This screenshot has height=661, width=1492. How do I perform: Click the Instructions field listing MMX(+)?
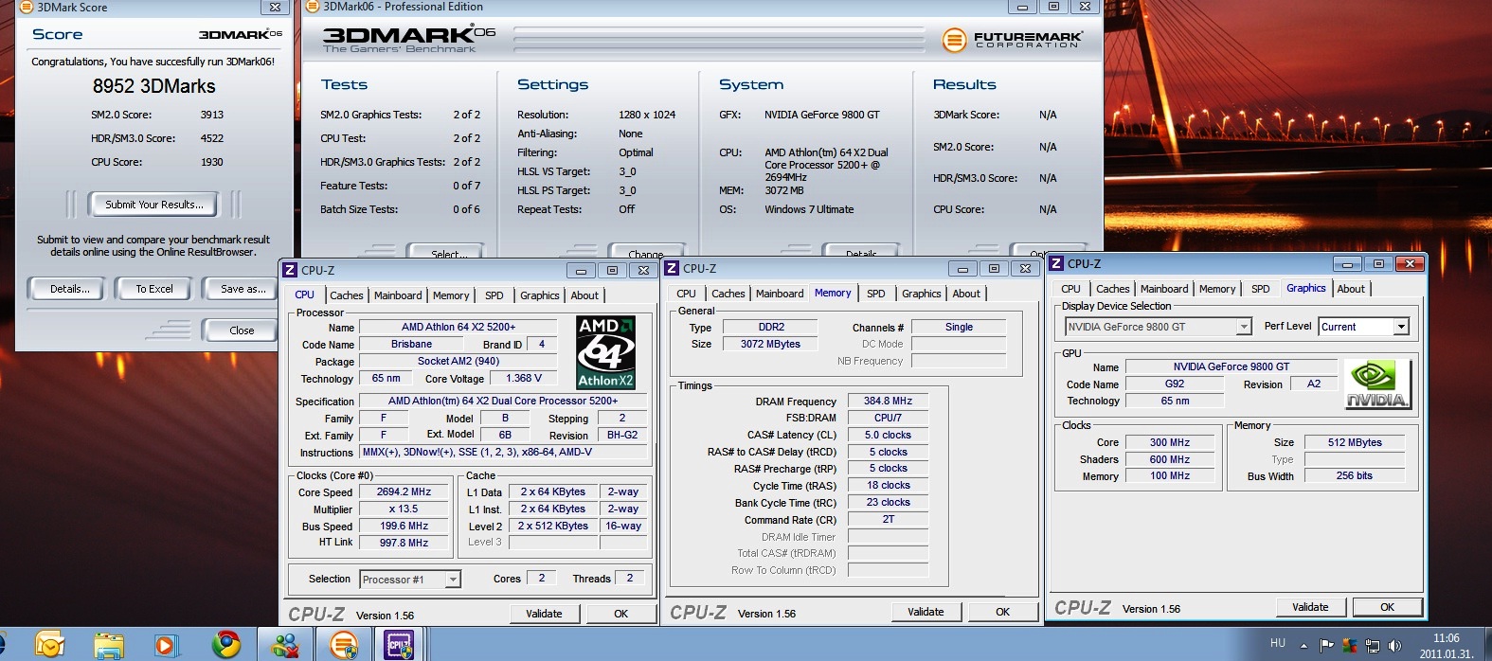[504, 452]
